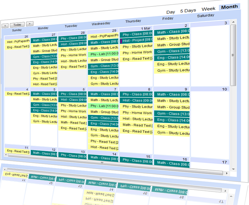Viewport: 249px width, 205px height.
Task: Click the vertical scrollbar thumb
Action: pos(233,55)
